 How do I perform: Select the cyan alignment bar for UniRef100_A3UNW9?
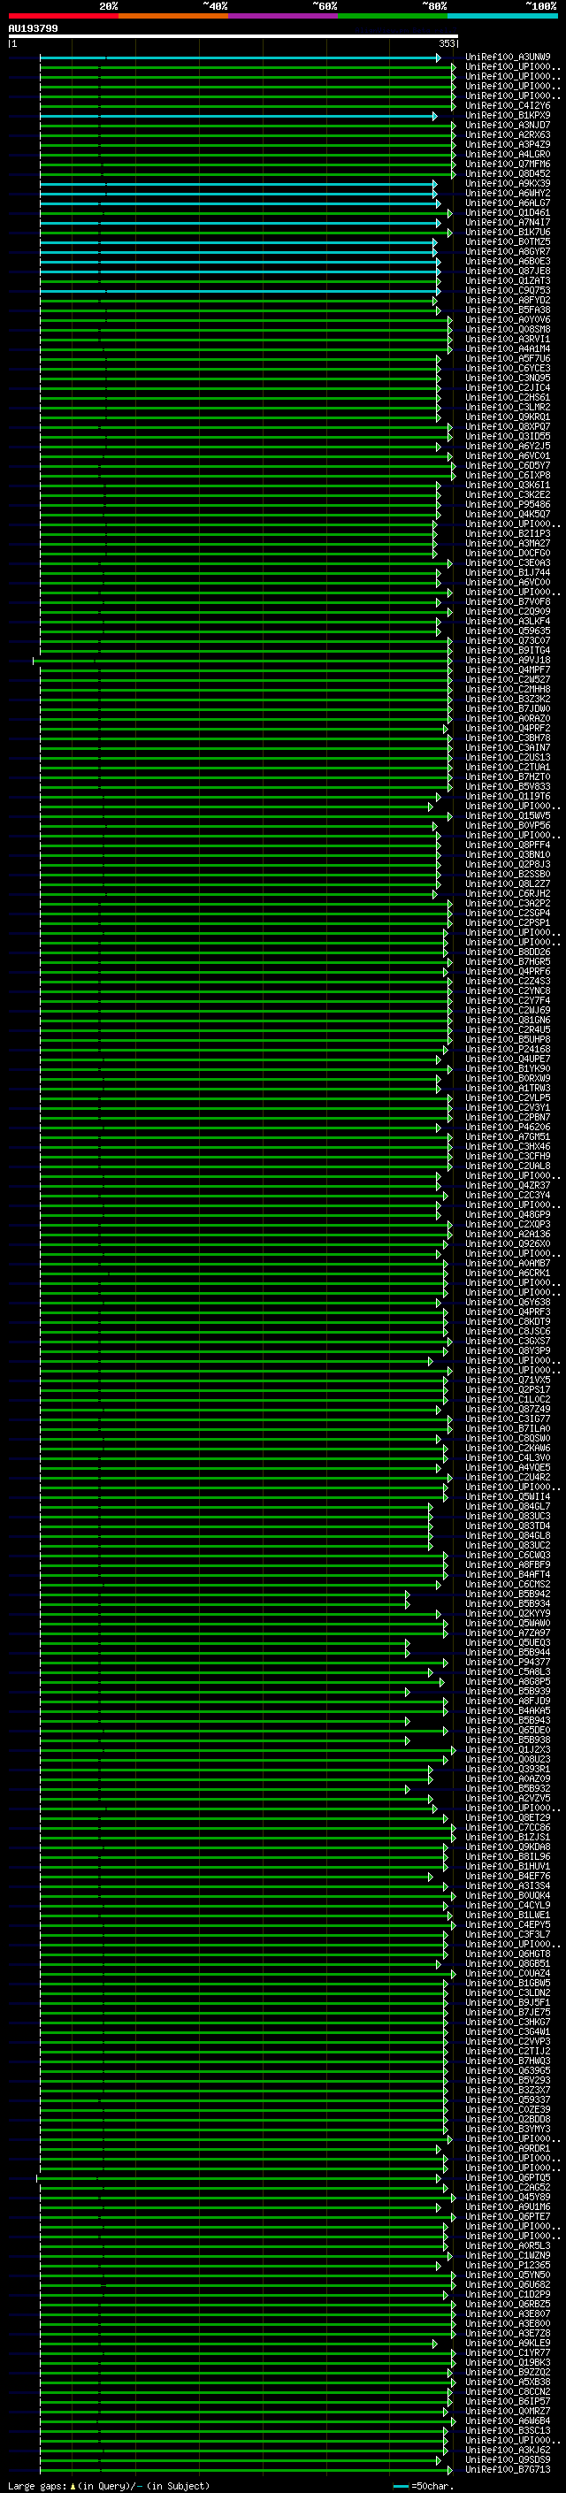point(239,57)
